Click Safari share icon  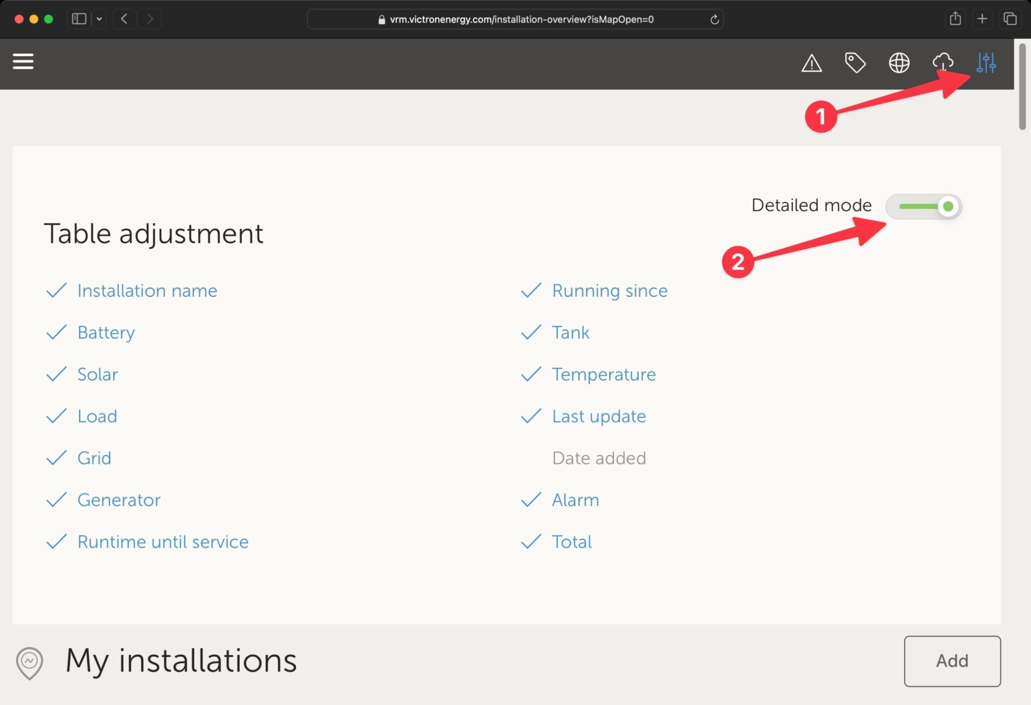(955, 19)
